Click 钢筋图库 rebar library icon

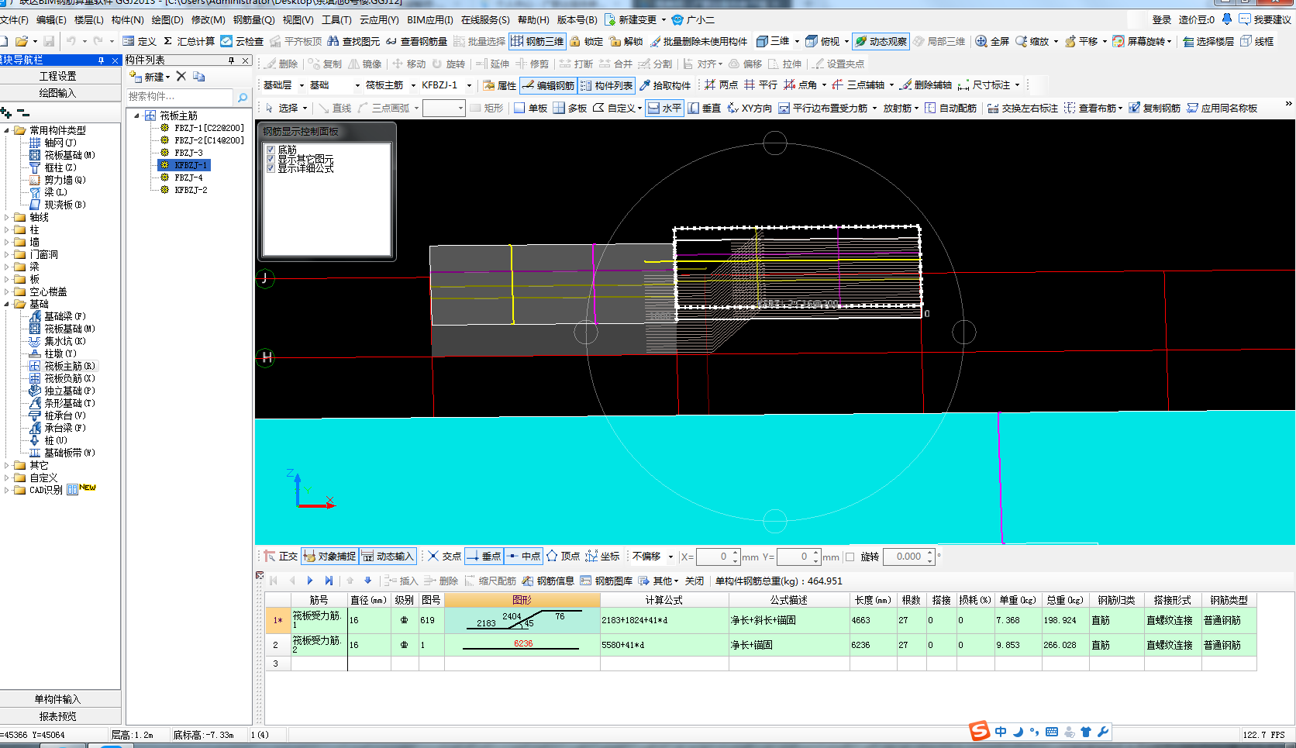pyautogui.click(x=586, y=581)
